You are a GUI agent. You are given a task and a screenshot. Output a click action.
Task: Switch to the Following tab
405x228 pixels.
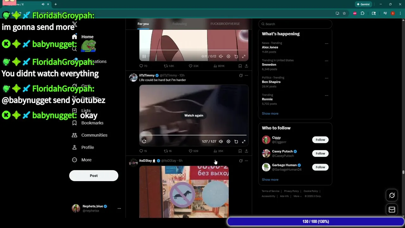(x=180, y=24)
